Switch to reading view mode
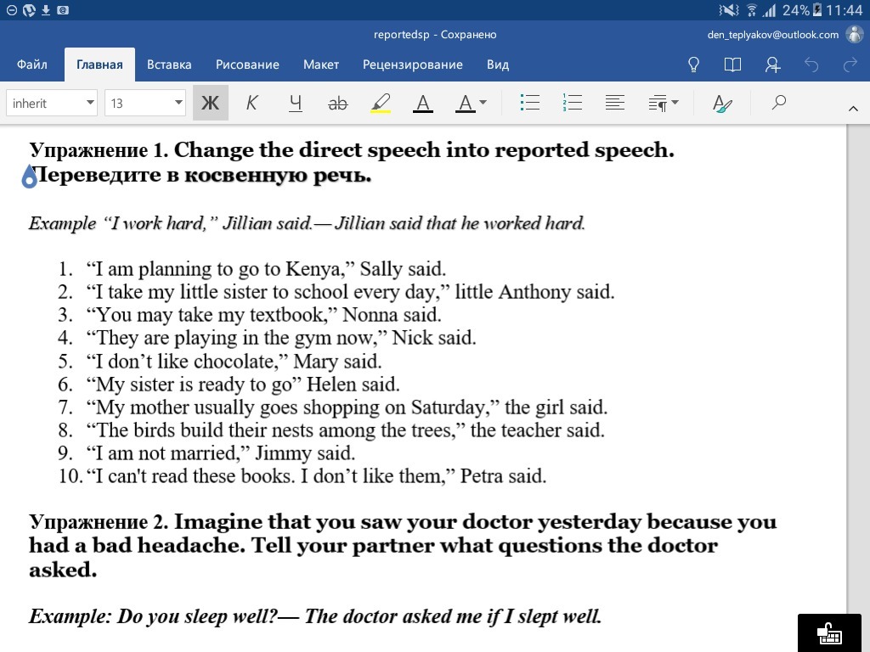This screenshot has height=652, width=870. pos(732,65)
